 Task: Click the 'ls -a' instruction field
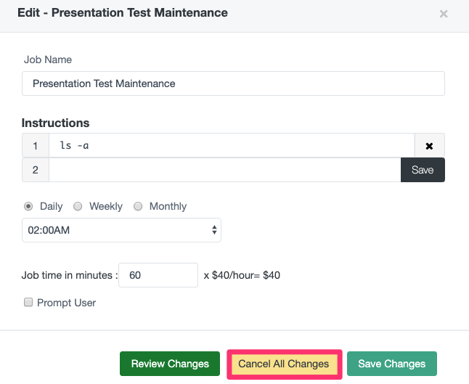pos(231,146)
